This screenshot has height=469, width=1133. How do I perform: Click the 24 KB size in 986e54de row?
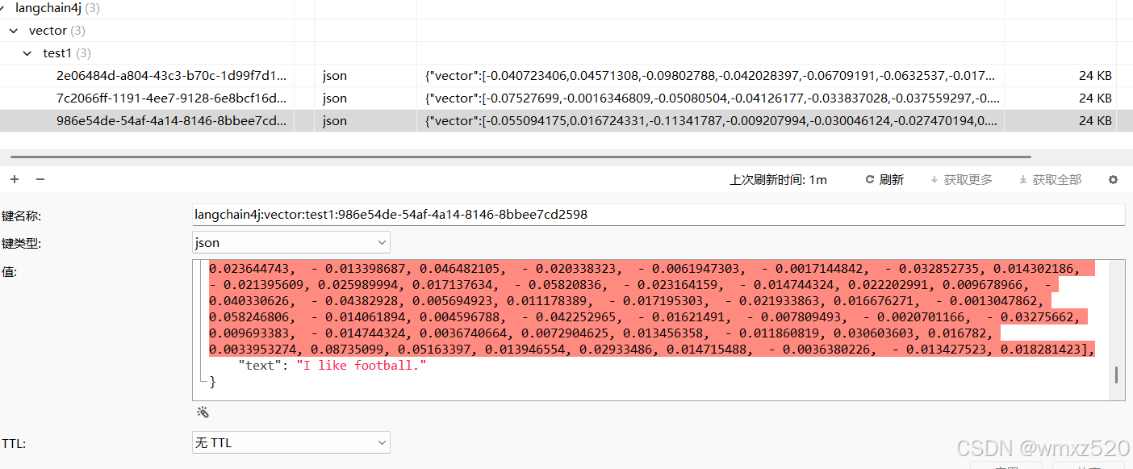(1095, 121)
